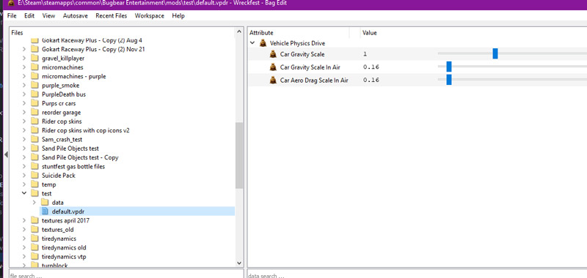This screenshot has height=278, width=587.
Task: Click the Vehicle Physics Drive bag icon
Action: [x=263, y=43]
